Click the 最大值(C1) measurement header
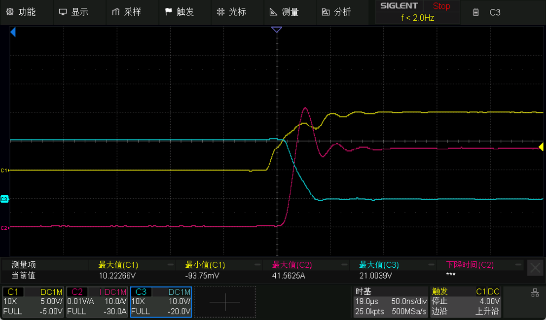546x320 pixels. (118, 265)
